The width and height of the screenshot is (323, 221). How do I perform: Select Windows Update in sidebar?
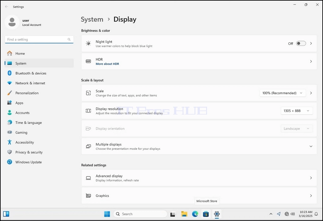coord(39,162)
